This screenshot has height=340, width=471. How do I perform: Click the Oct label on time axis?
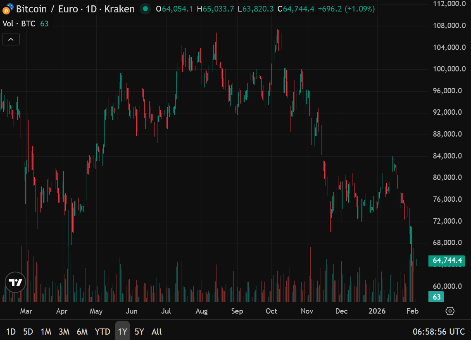pos(271,311)
